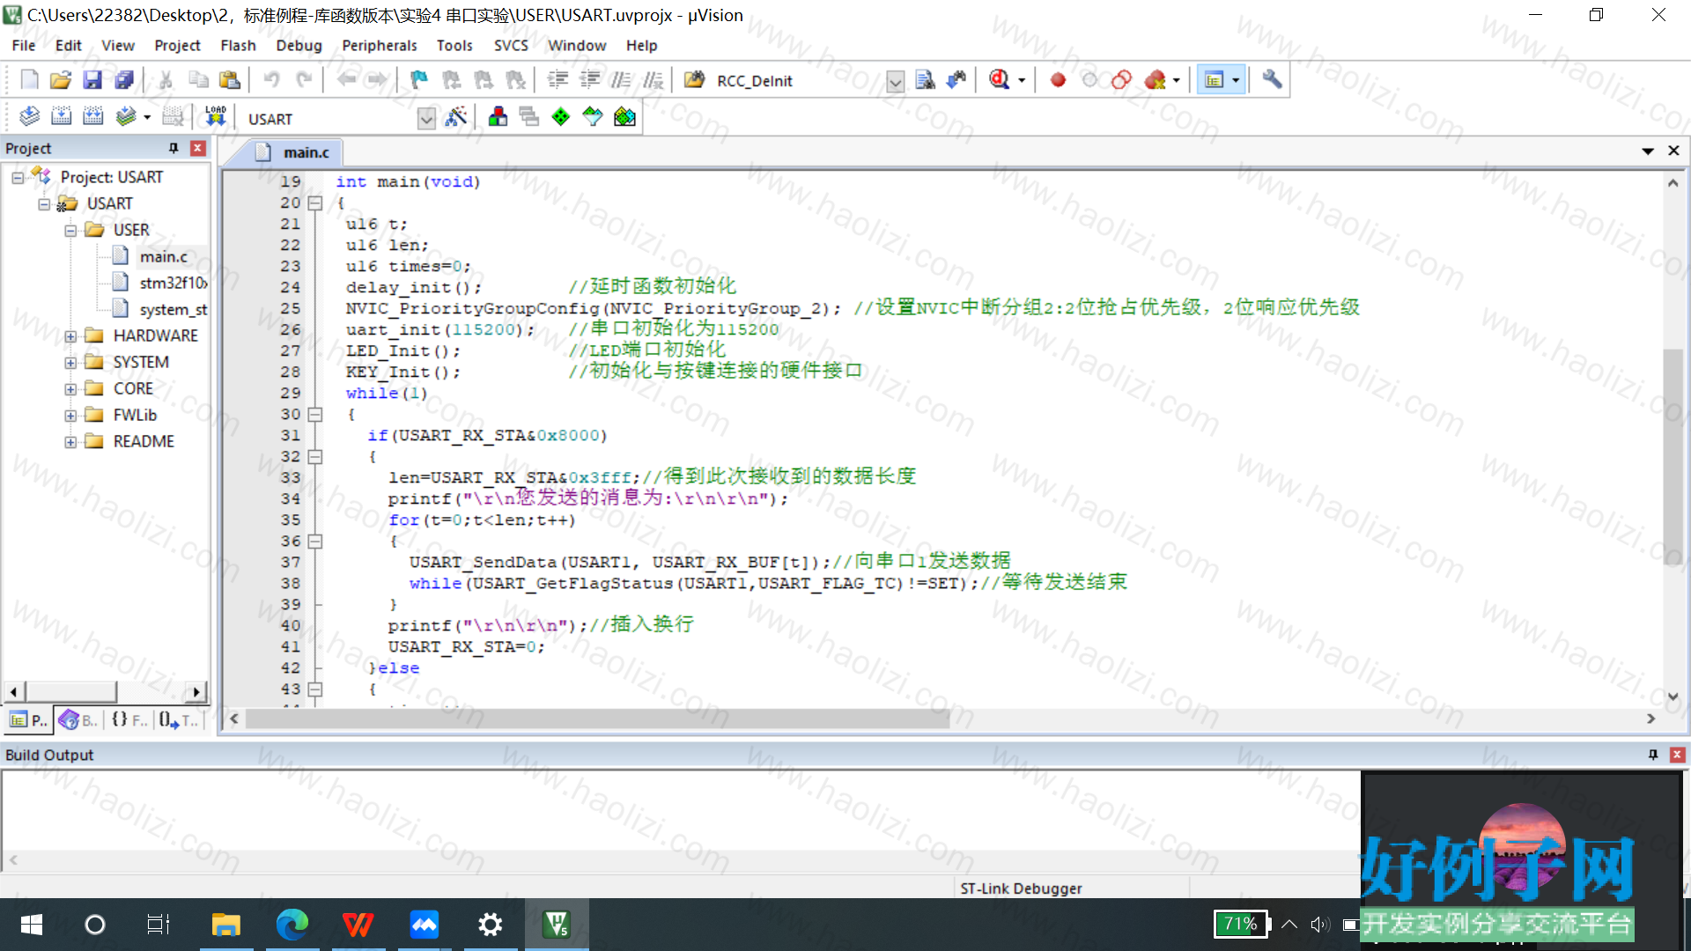Image resolution: width=1691 pixels, height=951 pixels.
Task: Close the Project panel
Action: click(x=198, y=148)
